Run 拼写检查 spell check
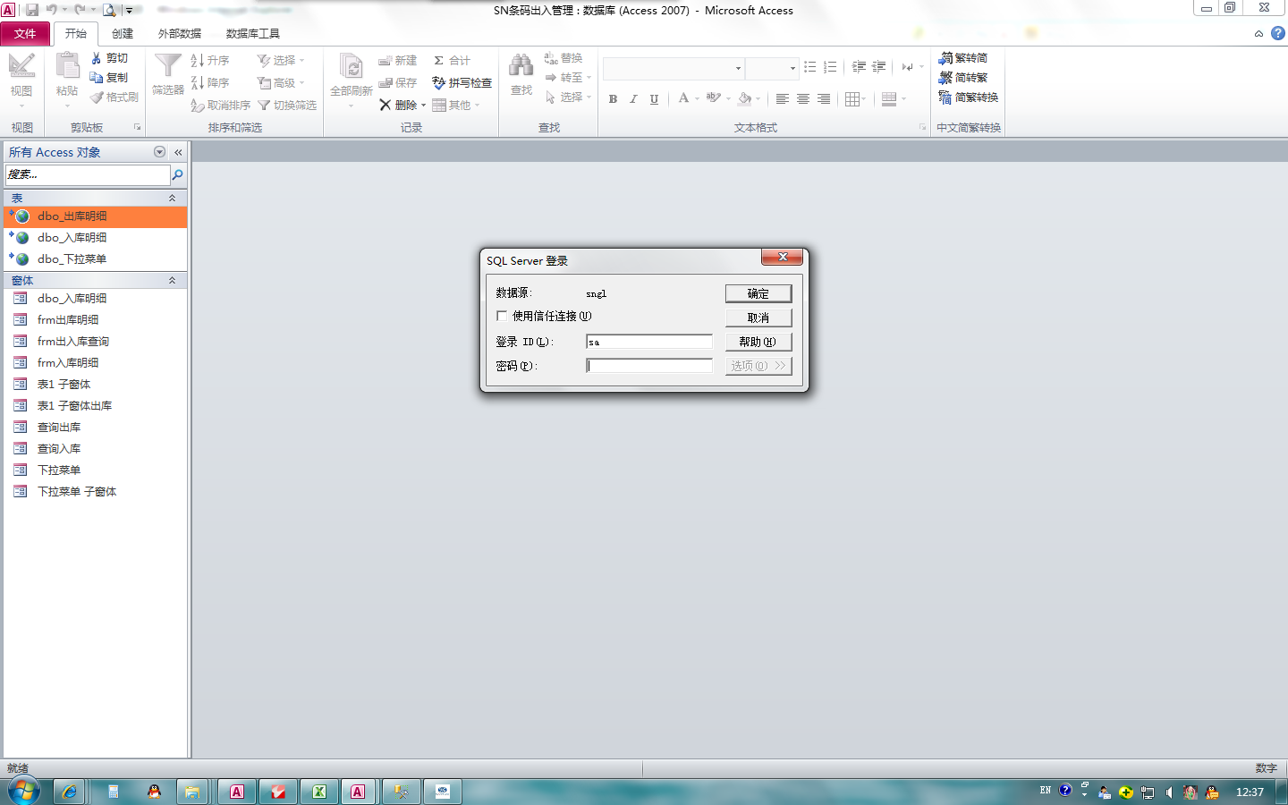The width and height of the screenshot is (1288, 805). pyautogui.click(x=462, y=82)
